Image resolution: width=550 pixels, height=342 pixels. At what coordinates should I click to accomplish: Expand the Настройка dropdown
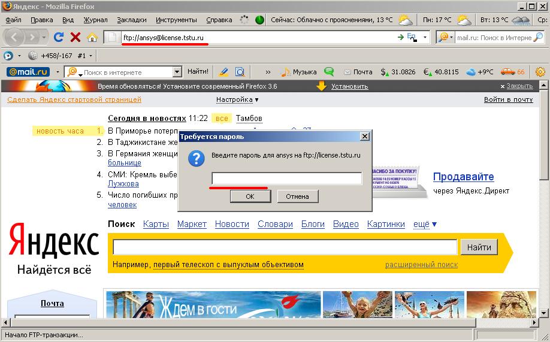[237, 99]
